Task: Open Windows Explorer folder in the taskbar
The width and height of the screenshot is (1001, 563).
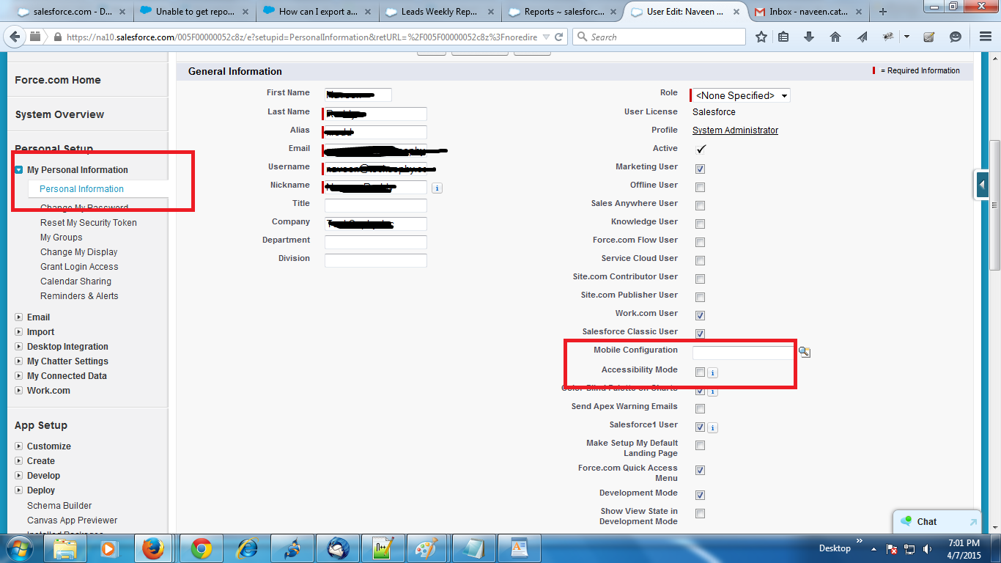Action: pos(65,548)
